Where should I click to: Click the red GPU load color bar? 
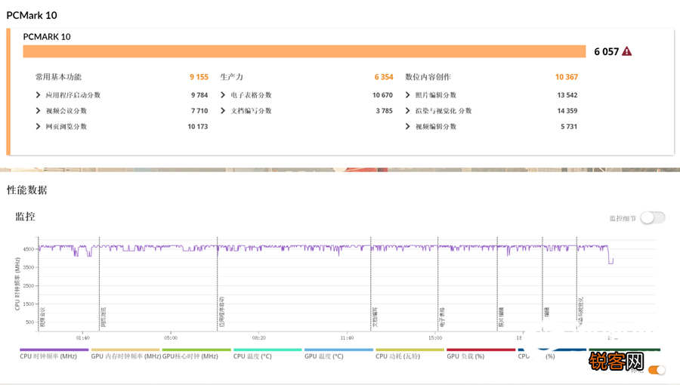(x=481, y=350)
